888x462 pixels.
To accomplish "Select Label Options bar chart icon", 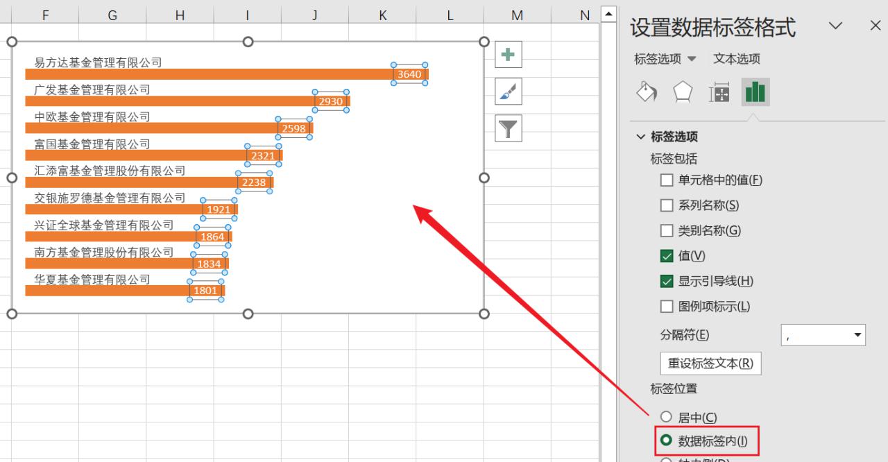I will tap(755, 92).
